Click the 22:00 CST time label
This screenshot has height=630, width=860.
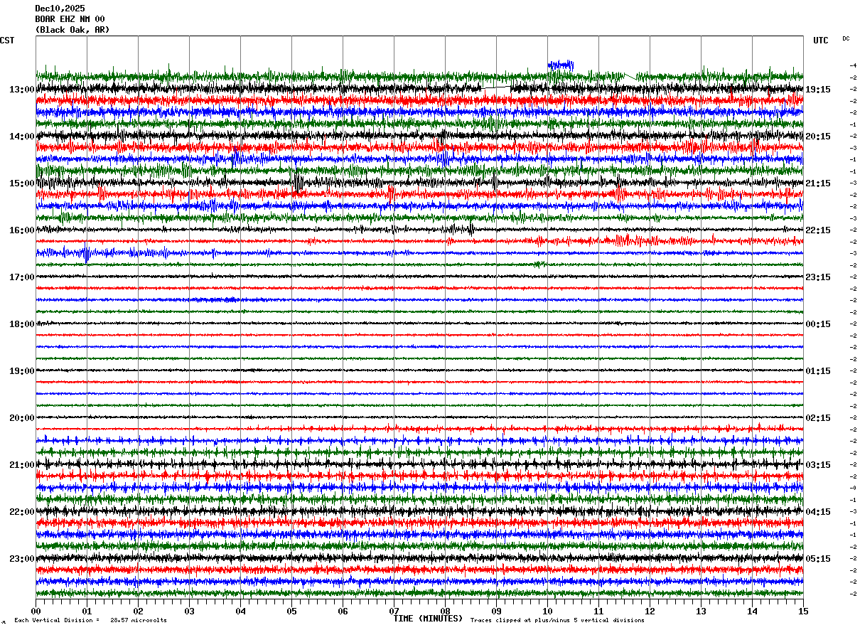[22, 512]
